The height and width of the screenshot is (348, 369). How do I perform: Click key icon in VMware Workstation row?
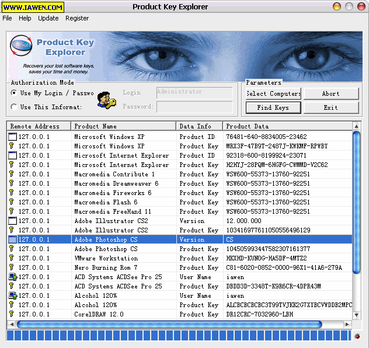coord(11,258)
